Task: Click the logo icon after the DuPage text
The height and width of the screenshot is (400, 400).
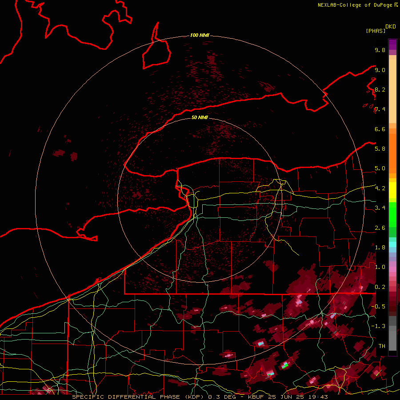Action: (396, 5)
